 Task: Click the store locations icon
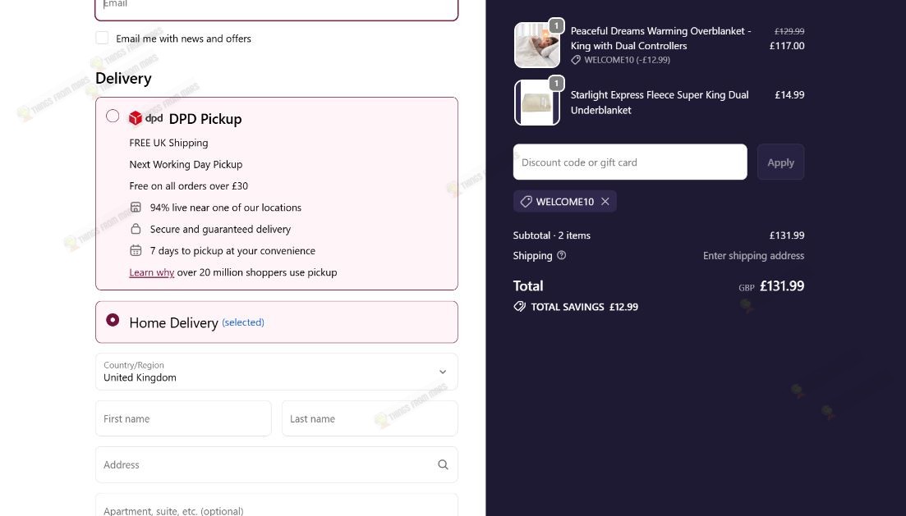pyautogui.click(x=136, y=208)
